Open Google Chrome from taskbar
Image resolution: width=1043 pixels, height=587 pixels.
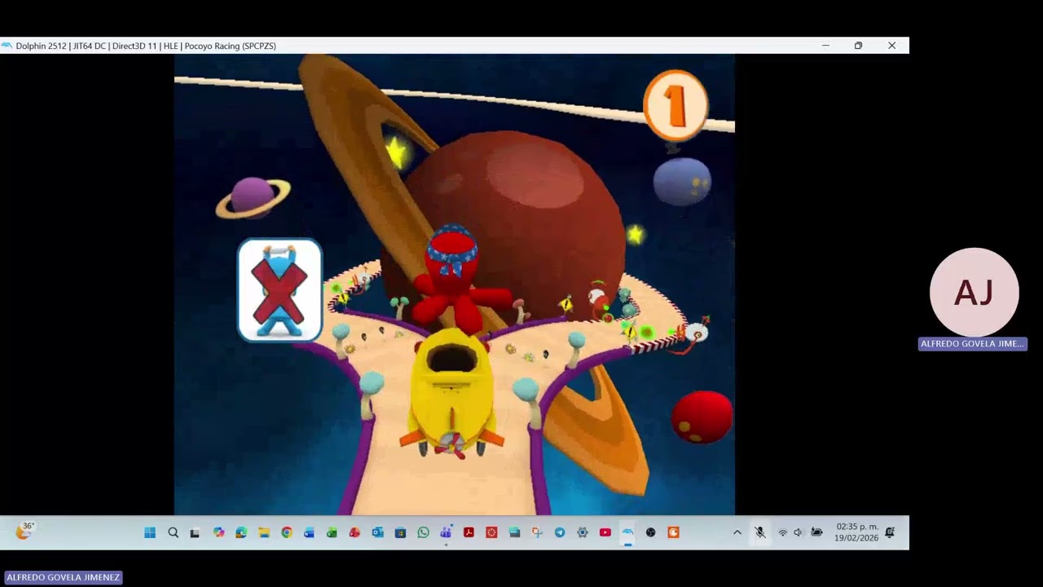click(287, 532)
